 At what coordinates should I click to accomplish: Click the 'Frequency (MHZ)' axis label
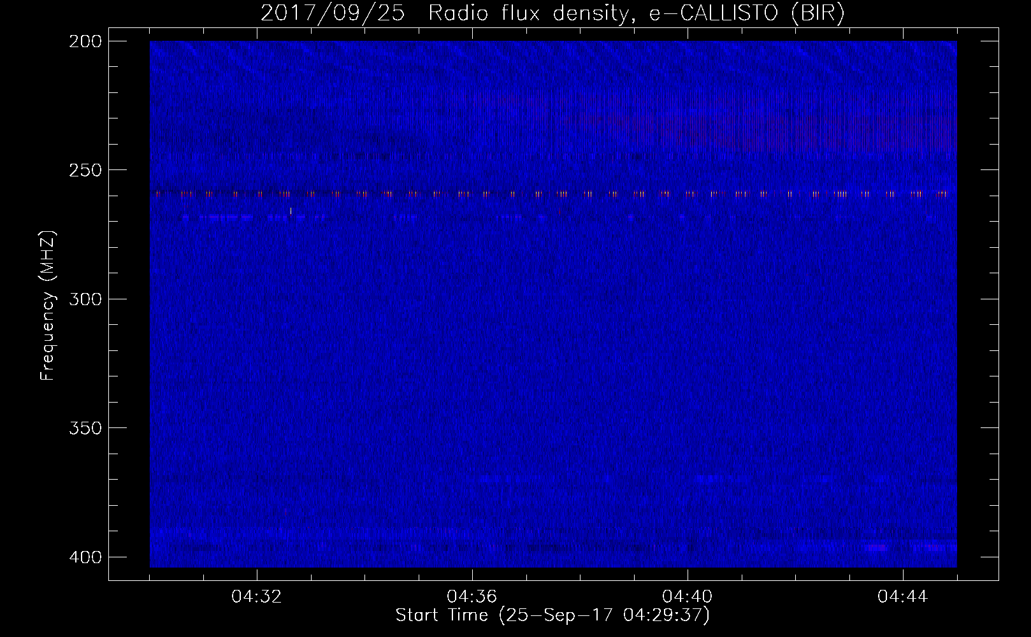48,306
